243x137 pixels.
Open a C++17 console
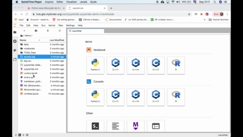(156, 97)
